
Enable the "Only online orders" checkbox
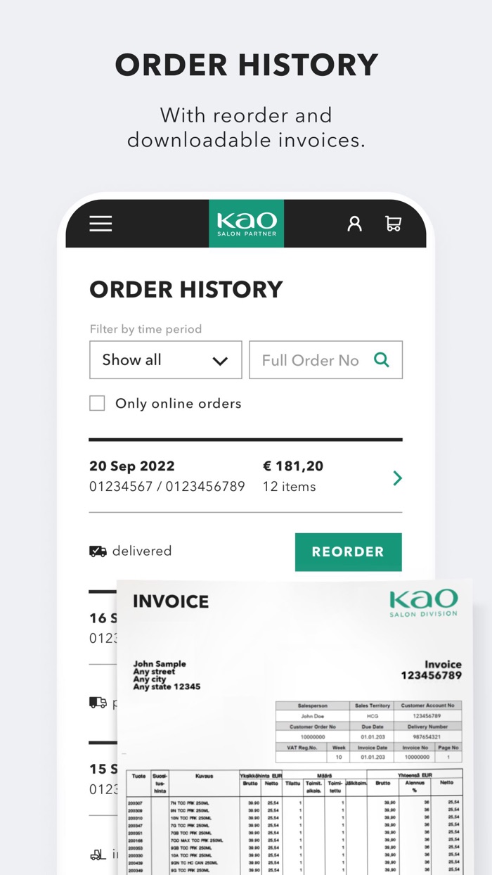(x=96, y=403)
